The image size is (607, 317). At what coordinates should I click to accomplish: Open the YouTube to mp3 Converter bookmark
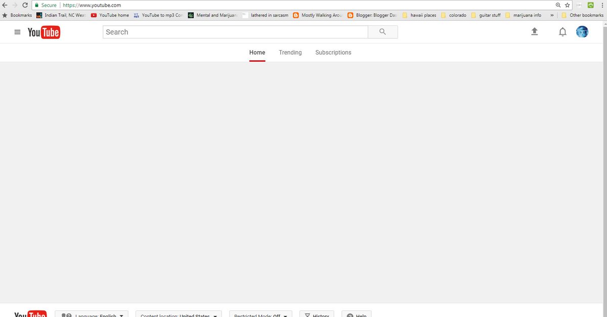coord(158,15)
